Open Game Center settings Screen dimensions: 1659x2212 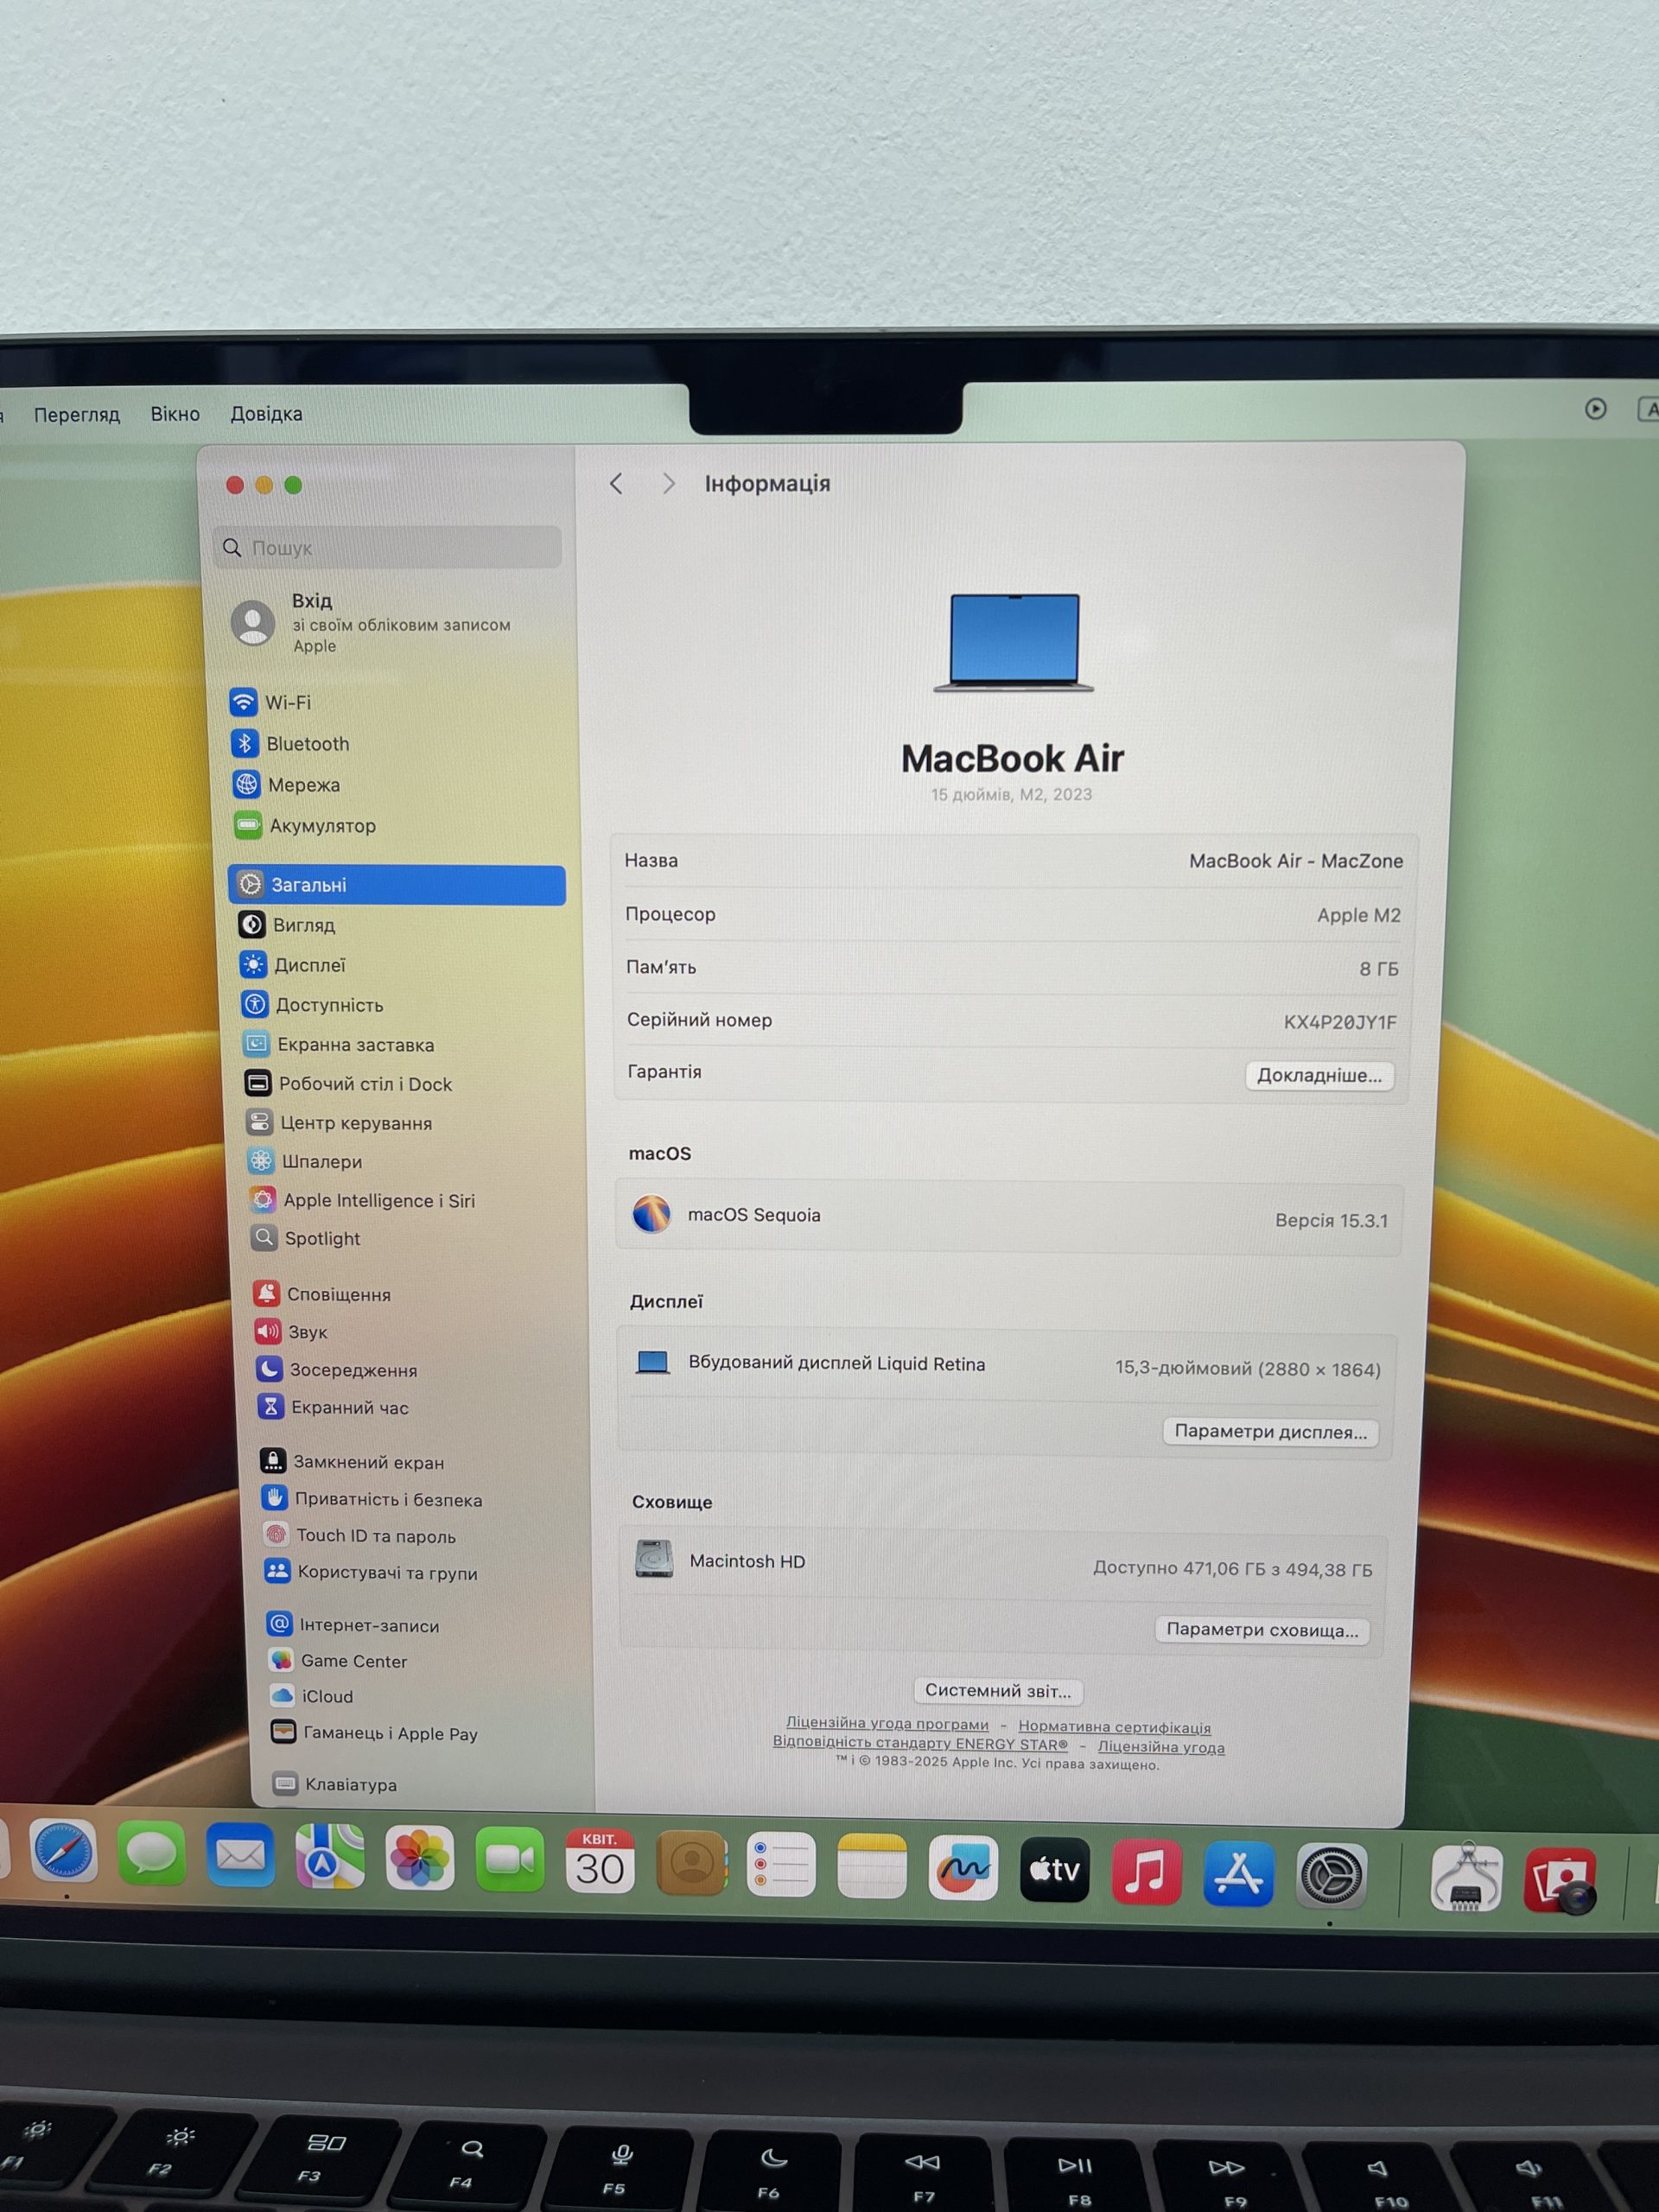click(339, 1660)
